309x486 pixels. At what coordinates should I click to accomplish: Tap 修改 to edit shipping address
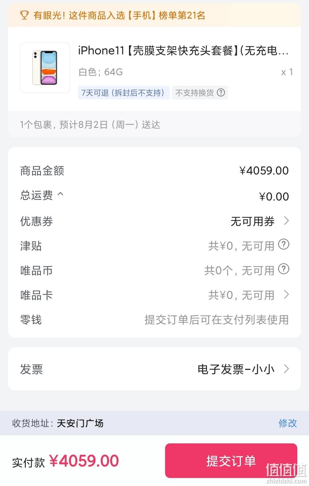288,423
